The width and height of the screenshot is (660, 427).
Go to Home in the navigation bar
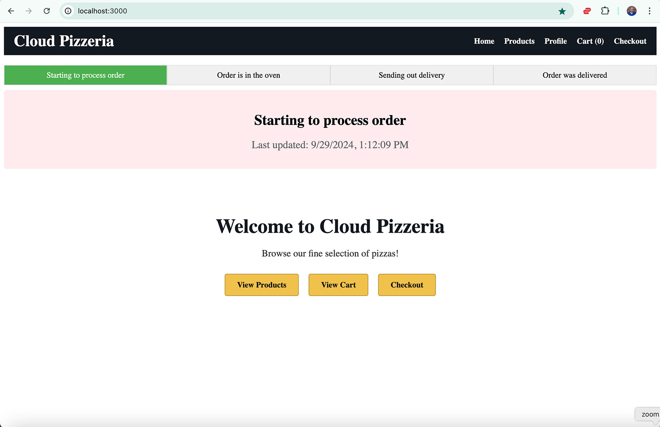tap(484, 41)
